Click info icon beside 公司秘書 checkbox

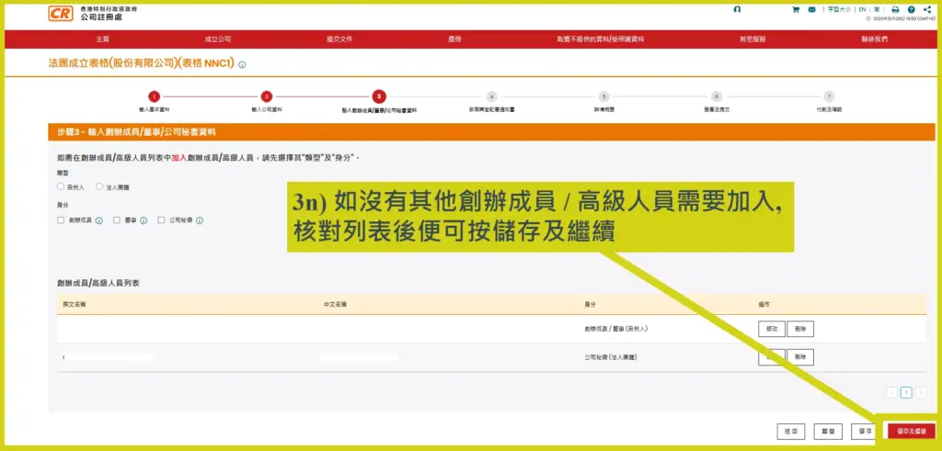click(200, 220)
